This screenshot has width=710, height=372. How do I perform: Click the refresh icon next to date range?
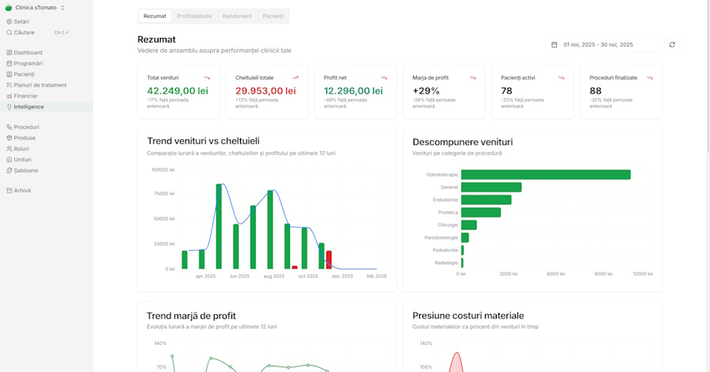tap(672, 44)
